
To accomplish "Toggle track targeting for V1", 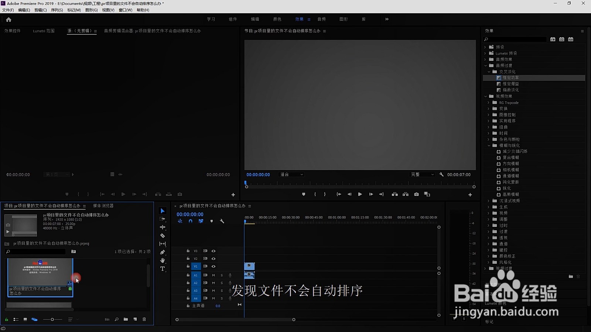I will [x=196, y=266].
